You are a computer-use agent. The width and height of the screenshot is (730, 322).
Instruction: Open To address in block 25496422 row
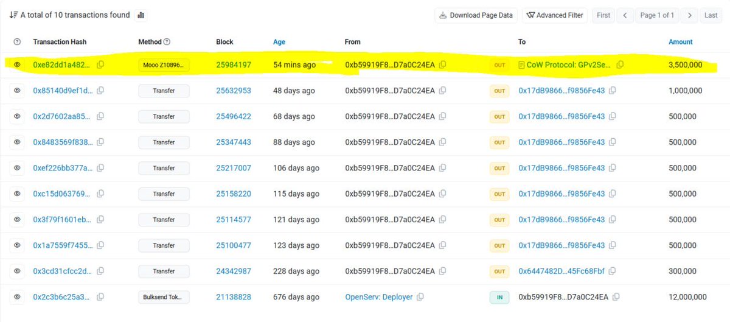pyautogui.click(x=561, y=116)
